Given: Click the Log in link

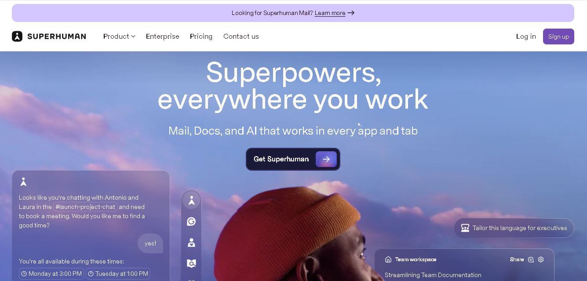Looking at the screenshot, I should 526,36.
